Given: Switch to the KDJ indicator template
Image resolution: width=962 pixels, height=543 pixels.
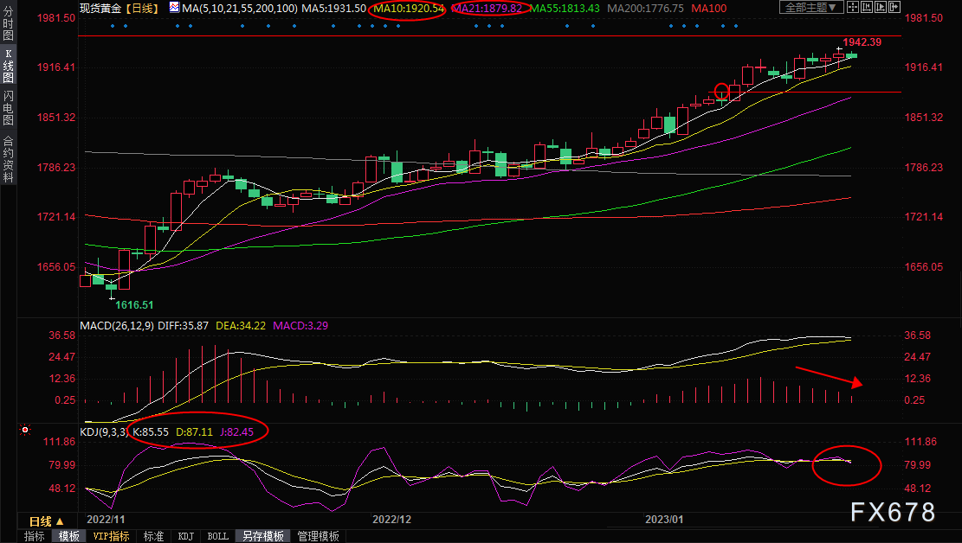Looking at the screenshot, I should [x=185, y=536].
